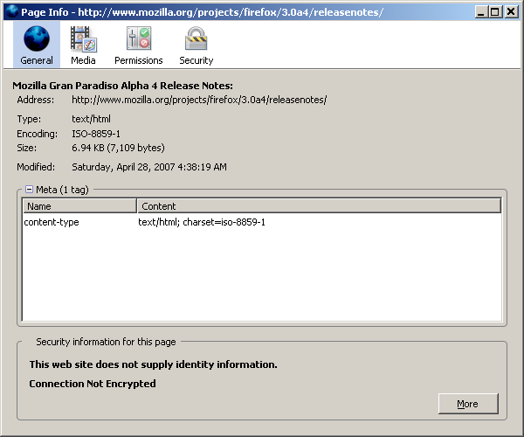Screen dimensions: 524x437
Task: Open the Security padlock icon
Action: 196,38
